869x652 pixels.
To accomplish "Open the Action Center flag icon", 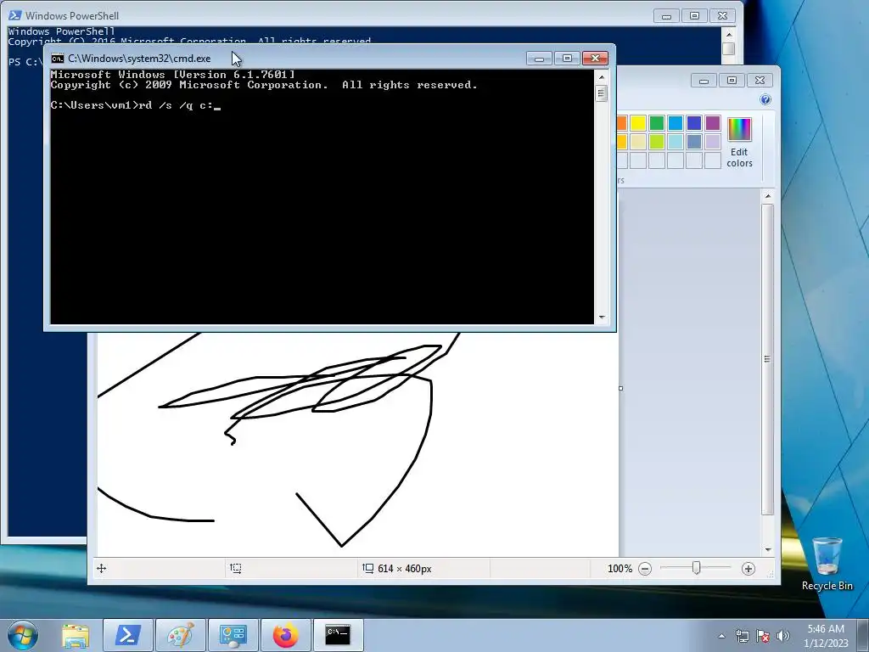I will pyautogui.click(x=763, y=636).
